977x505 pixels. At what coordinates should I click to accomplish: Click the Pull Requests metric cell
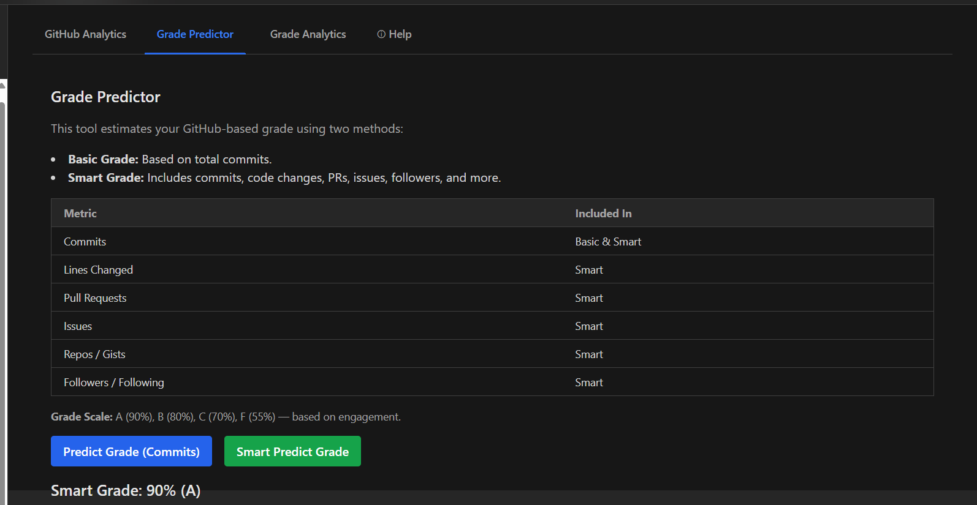point(307,297)
